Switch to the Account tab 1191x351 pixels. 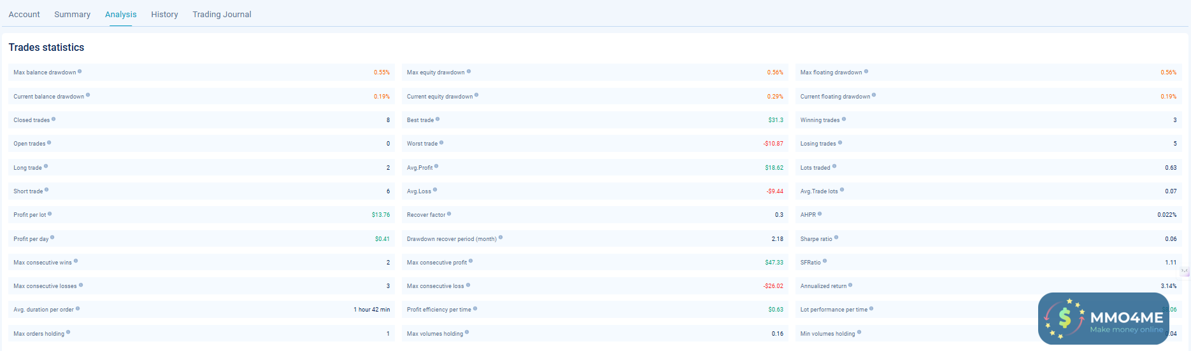(24, 14)
